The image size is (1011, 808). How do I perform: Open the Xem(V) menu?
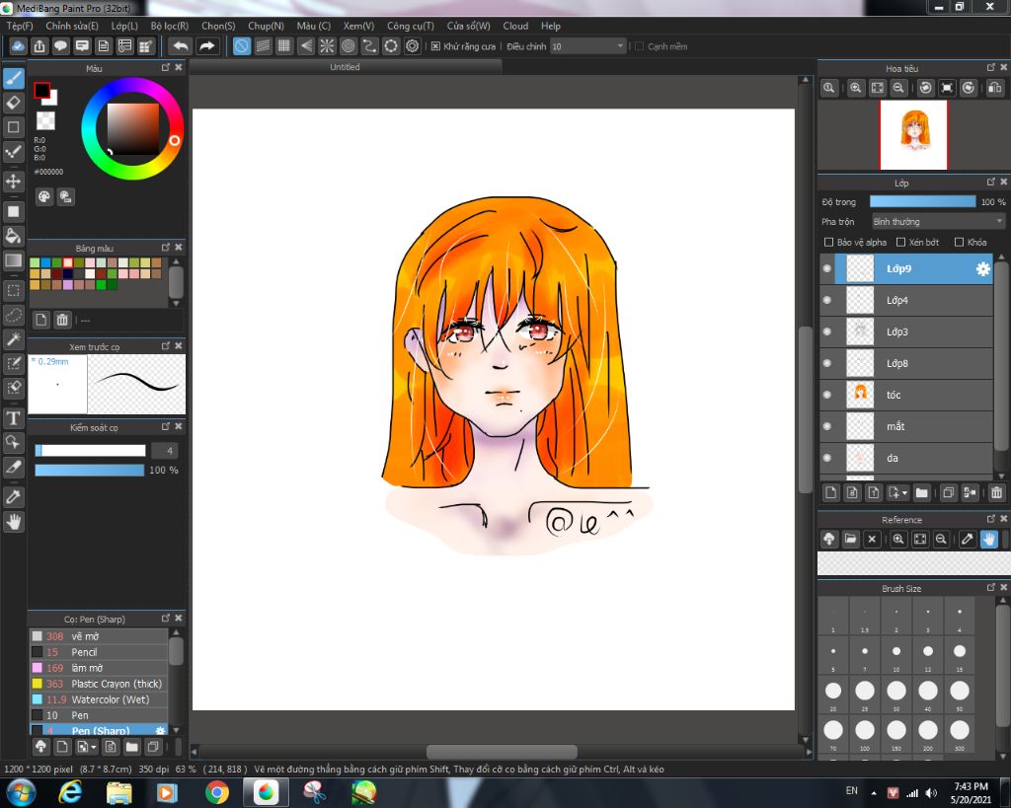click(x=358, y=26)
